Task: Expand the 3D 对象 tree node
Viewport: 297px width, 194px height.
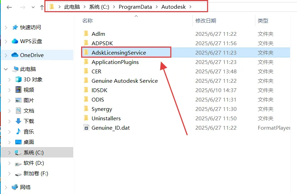Action: coord(9,80)
